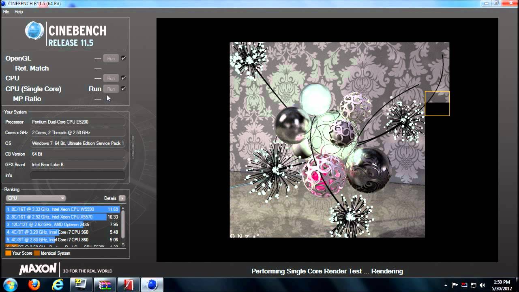This screenshot has width=519, height=292.
Task: Launch Internet Explorer from the taskbar
Action: [x=58, y=285]
